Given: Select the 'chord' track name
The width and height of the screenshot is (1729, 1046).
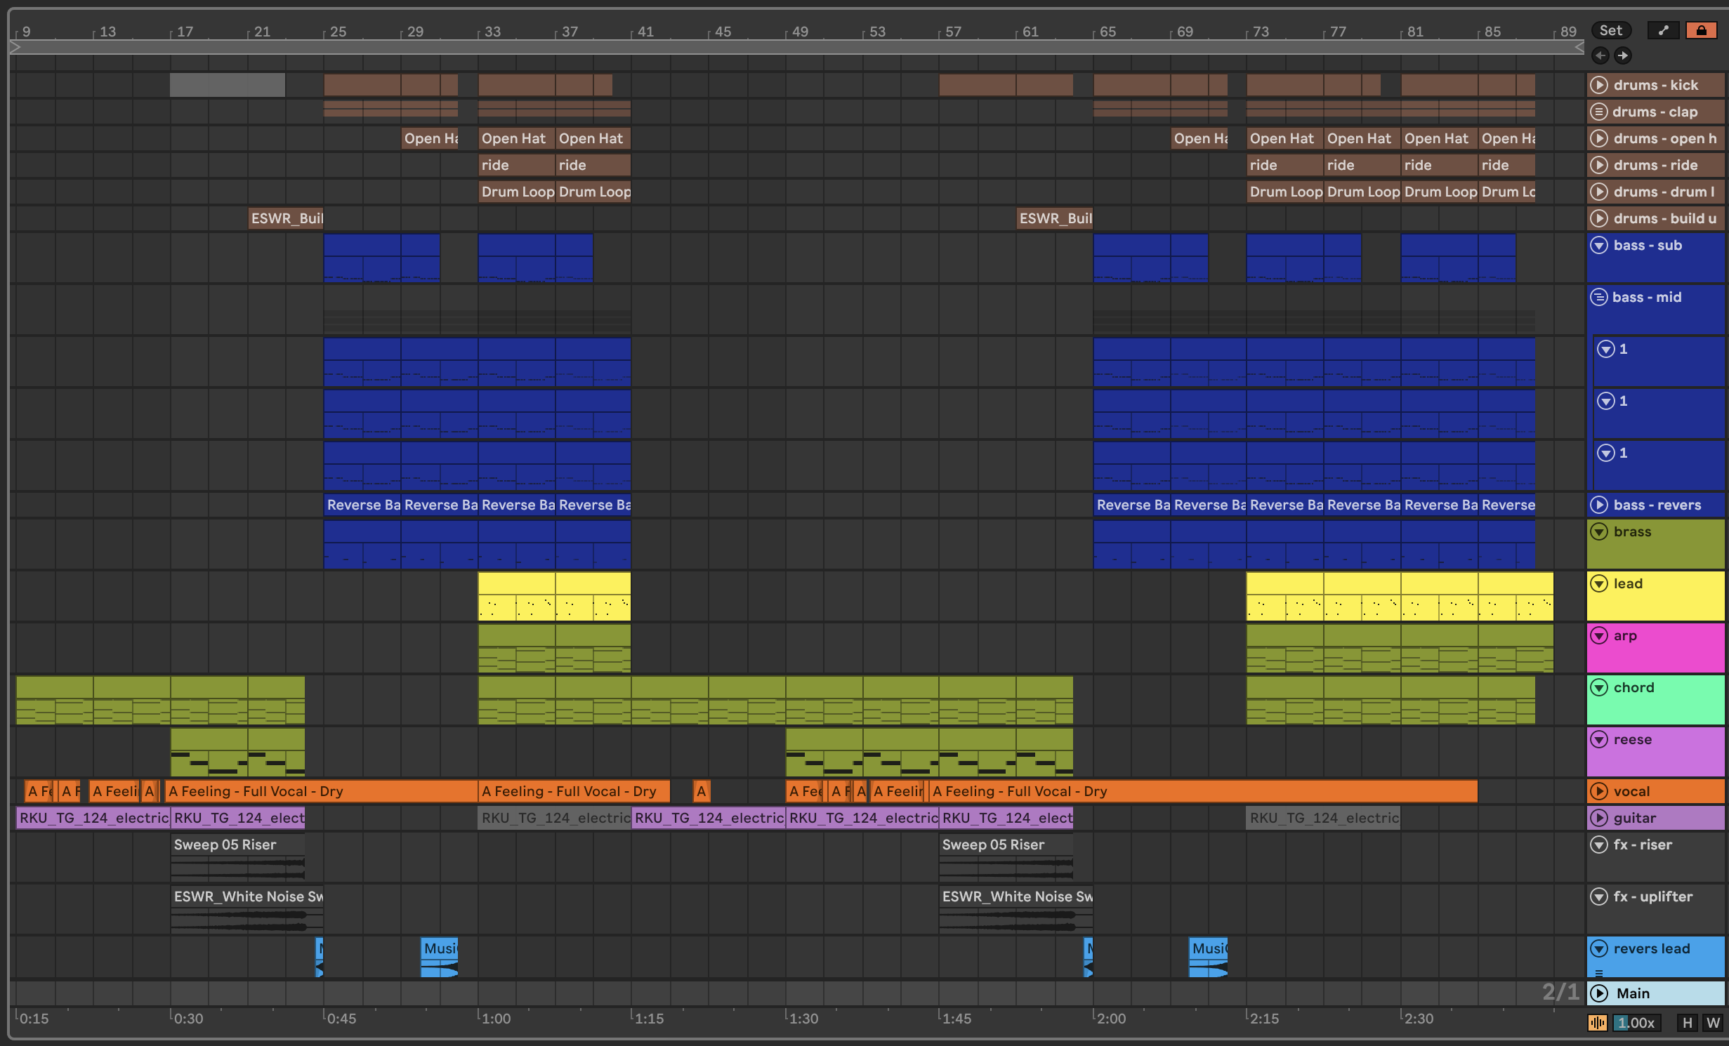Looking at the screenshot, I should [x=1633, y=687].
